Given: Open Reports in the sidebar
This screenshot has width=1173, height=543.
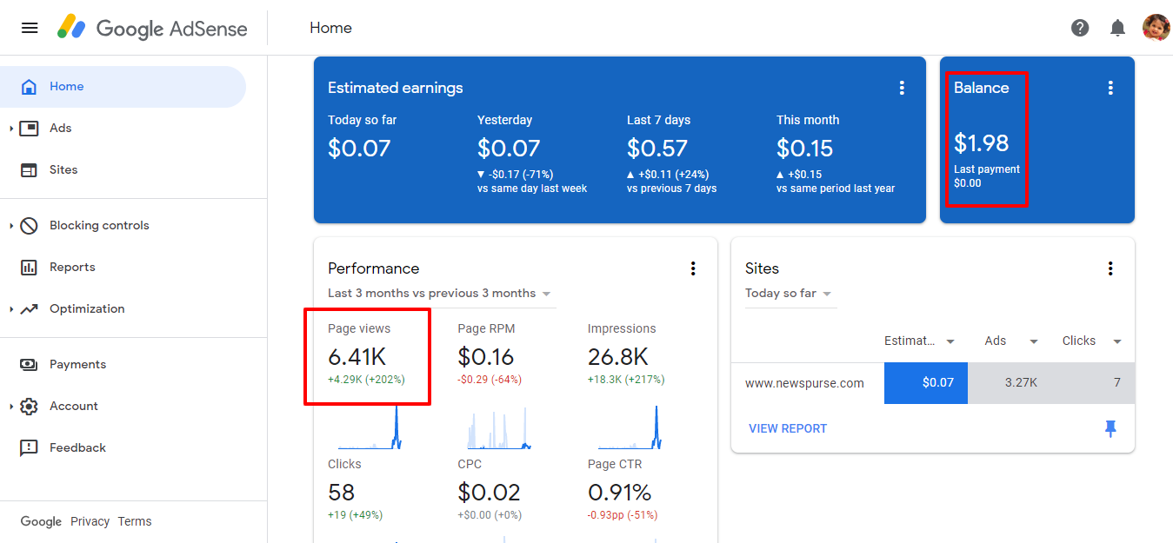Looking at the screenshot, I should [123, 268].
